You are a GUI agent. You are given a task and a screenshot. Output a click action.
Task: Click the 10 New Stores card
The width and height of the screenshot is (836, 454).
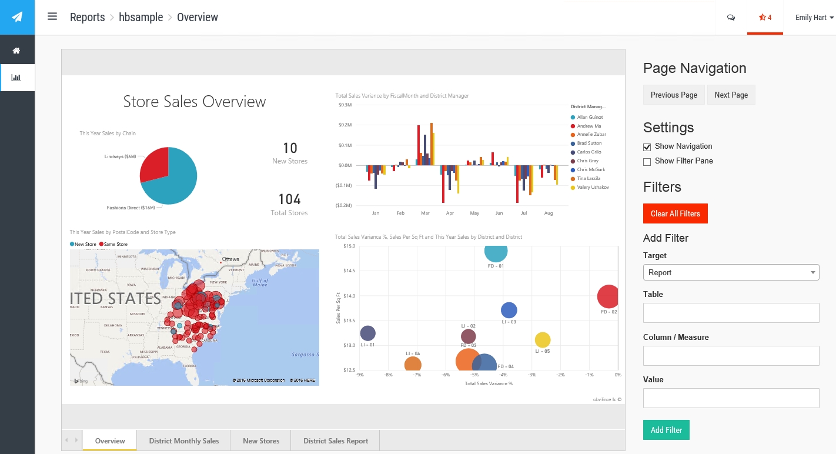(x=290, y=153)
